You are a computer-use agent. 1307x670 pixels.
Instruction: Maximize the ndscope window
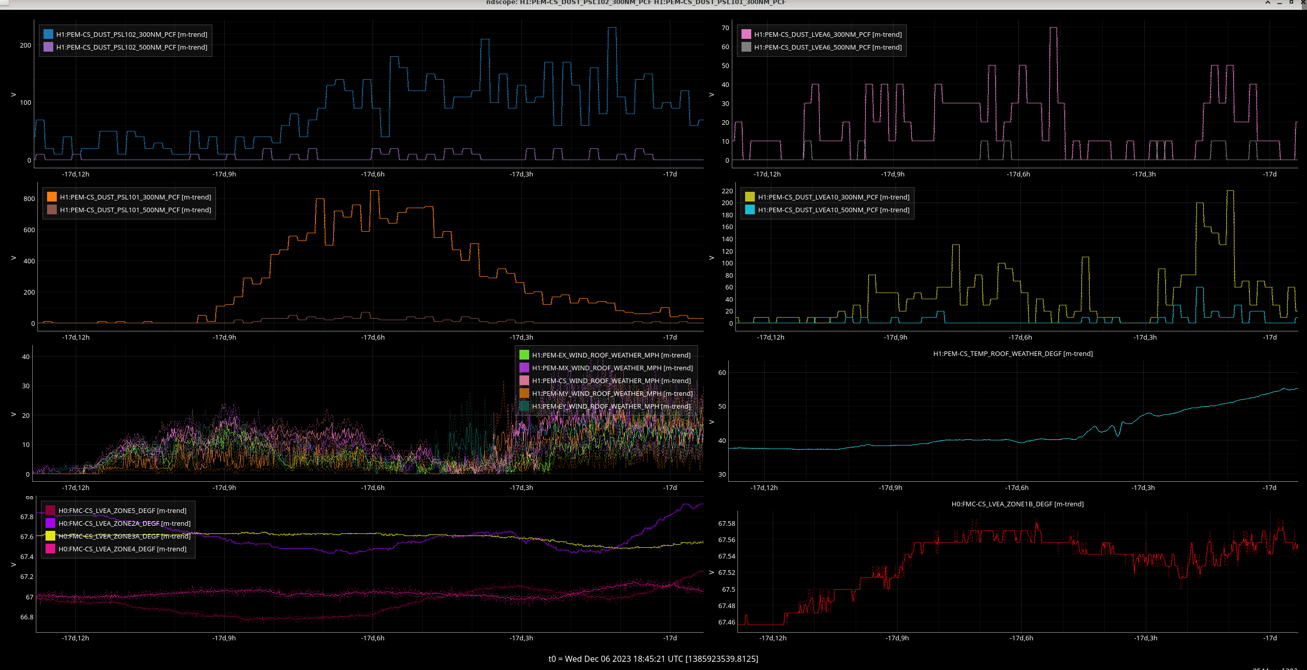(x=1291, y=3)
